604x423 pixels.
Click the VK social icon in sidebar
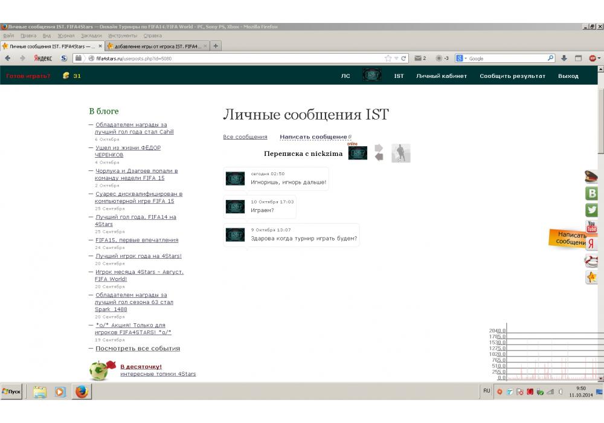(592, 193)
